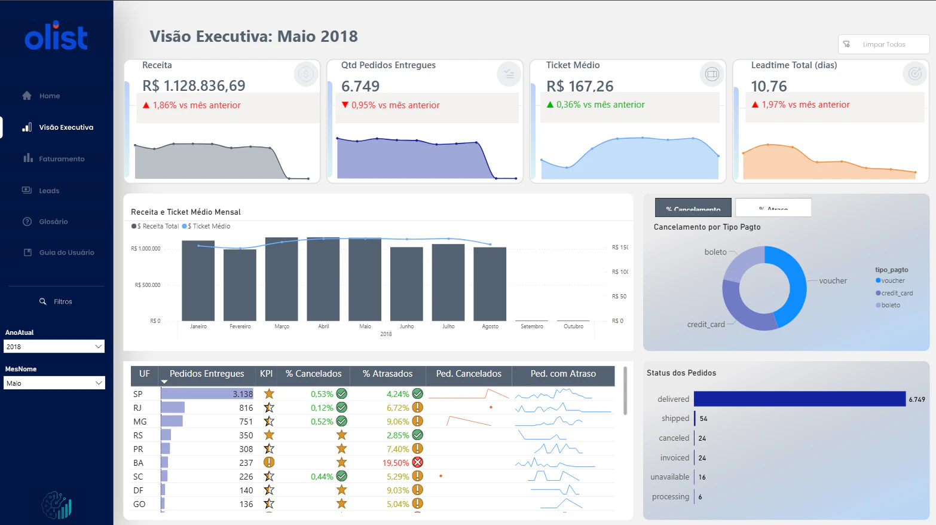Switch to the % Atraso tab

point(773,207)
